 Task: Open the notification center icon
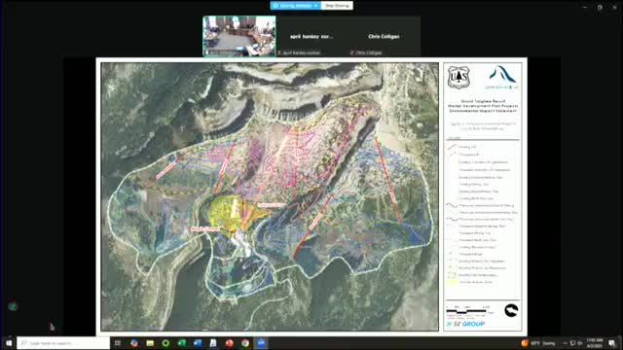click(612, 343)
